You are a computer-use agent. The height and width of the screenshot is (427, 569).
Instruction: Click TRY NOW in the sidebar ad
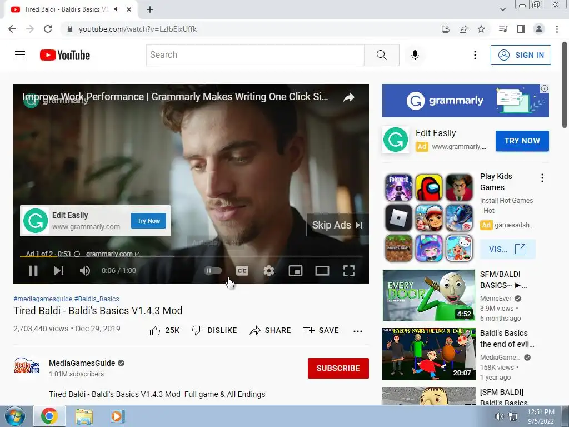(522, 141)
